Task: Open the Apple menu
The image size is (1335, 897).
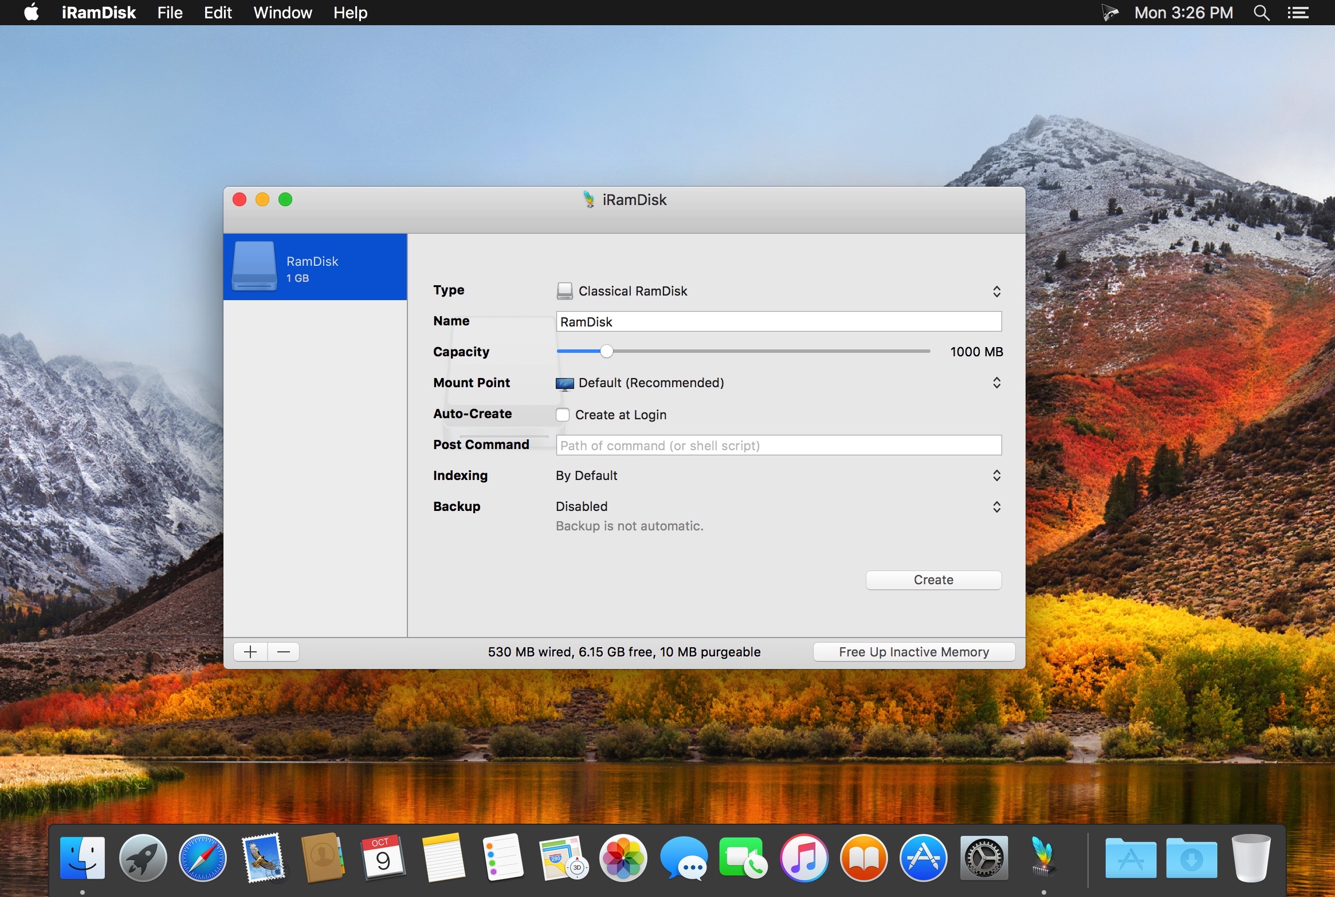Action: pyautogui.click(x=32, y=12)
